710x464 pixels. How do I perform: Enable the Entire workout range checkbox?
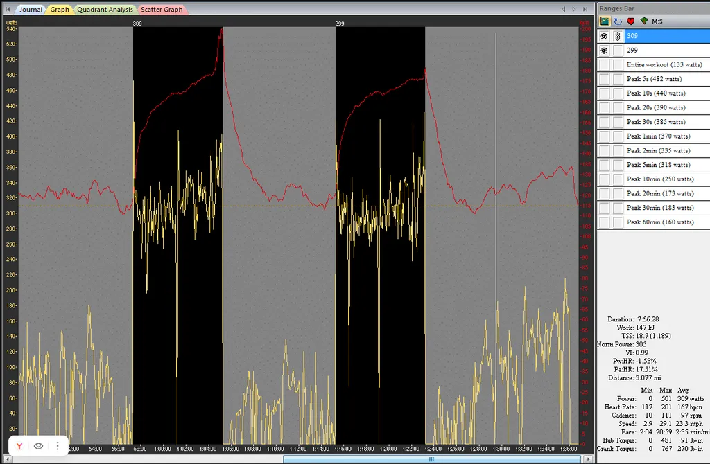pyautogui.click(x=605, y=65)
